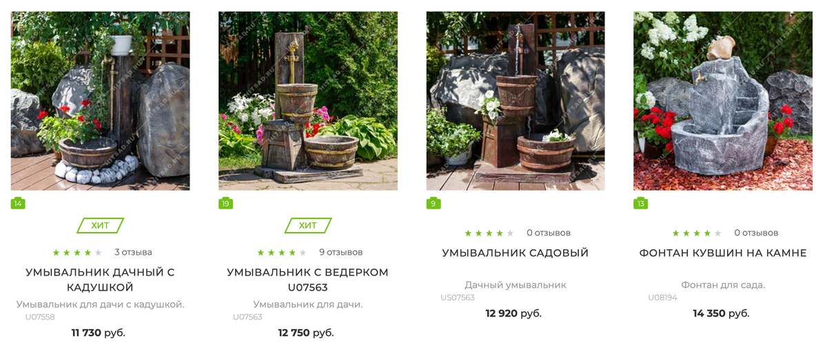The width and height of the screenshot is (827, 347).
Task: Click star rating of Фонтан кувшин на камне
Action: pyautogui.click(x=697, y=233)
